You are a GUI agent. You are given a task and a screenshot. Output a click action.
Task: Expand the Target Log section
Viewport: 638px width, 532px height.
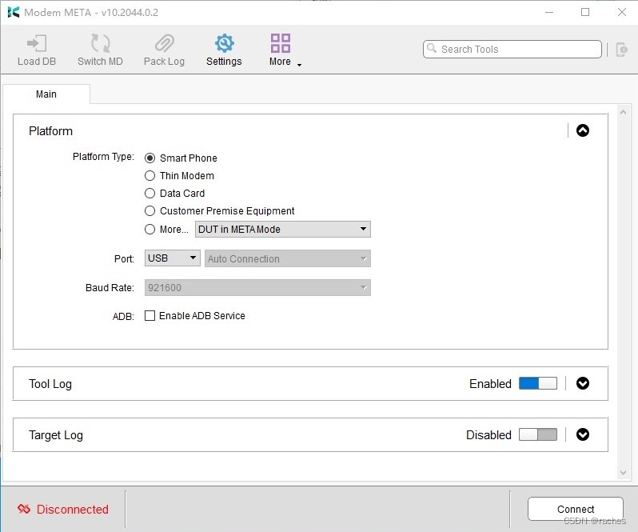583,434
